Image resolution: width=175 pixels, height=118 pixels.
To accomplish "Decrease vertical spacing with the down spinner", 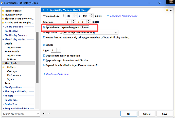I will click(89, 23).
